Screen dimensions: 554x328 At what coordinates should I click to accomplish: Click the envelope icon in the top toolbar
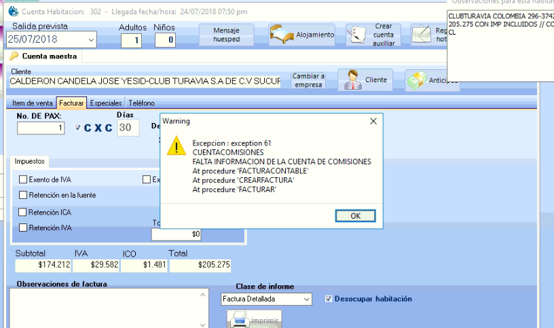[422, 35]
